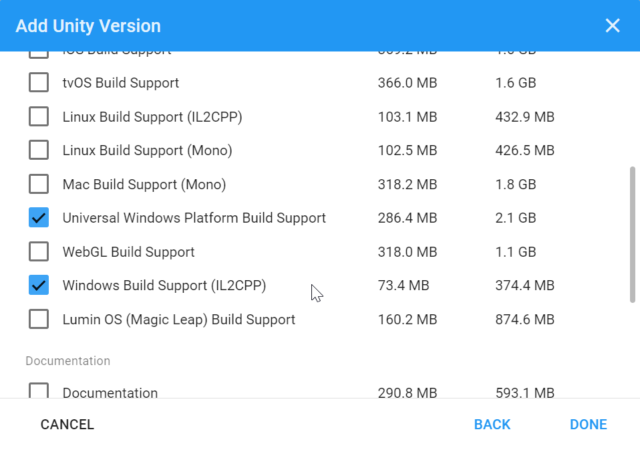This screenshot has height=458, width=640.
Task: Click the tvOS Build Support label
Action: (120, 83)
